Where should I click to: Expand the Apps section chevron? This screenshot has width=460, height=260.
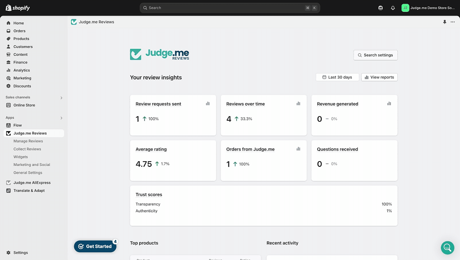click(61, 118)
